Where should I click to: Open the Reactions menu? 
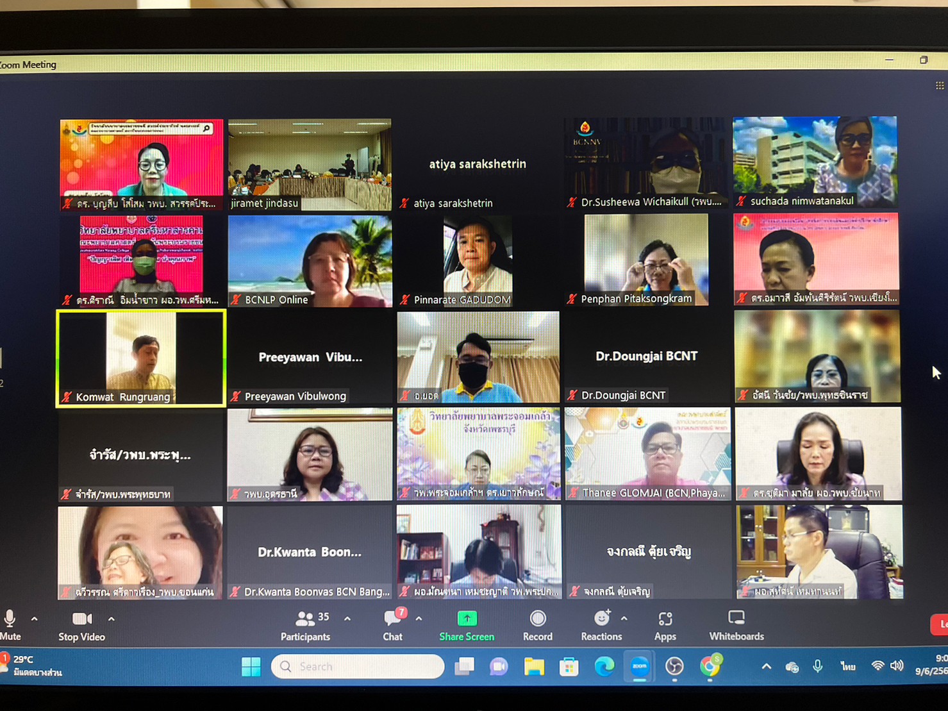(601, 625)
